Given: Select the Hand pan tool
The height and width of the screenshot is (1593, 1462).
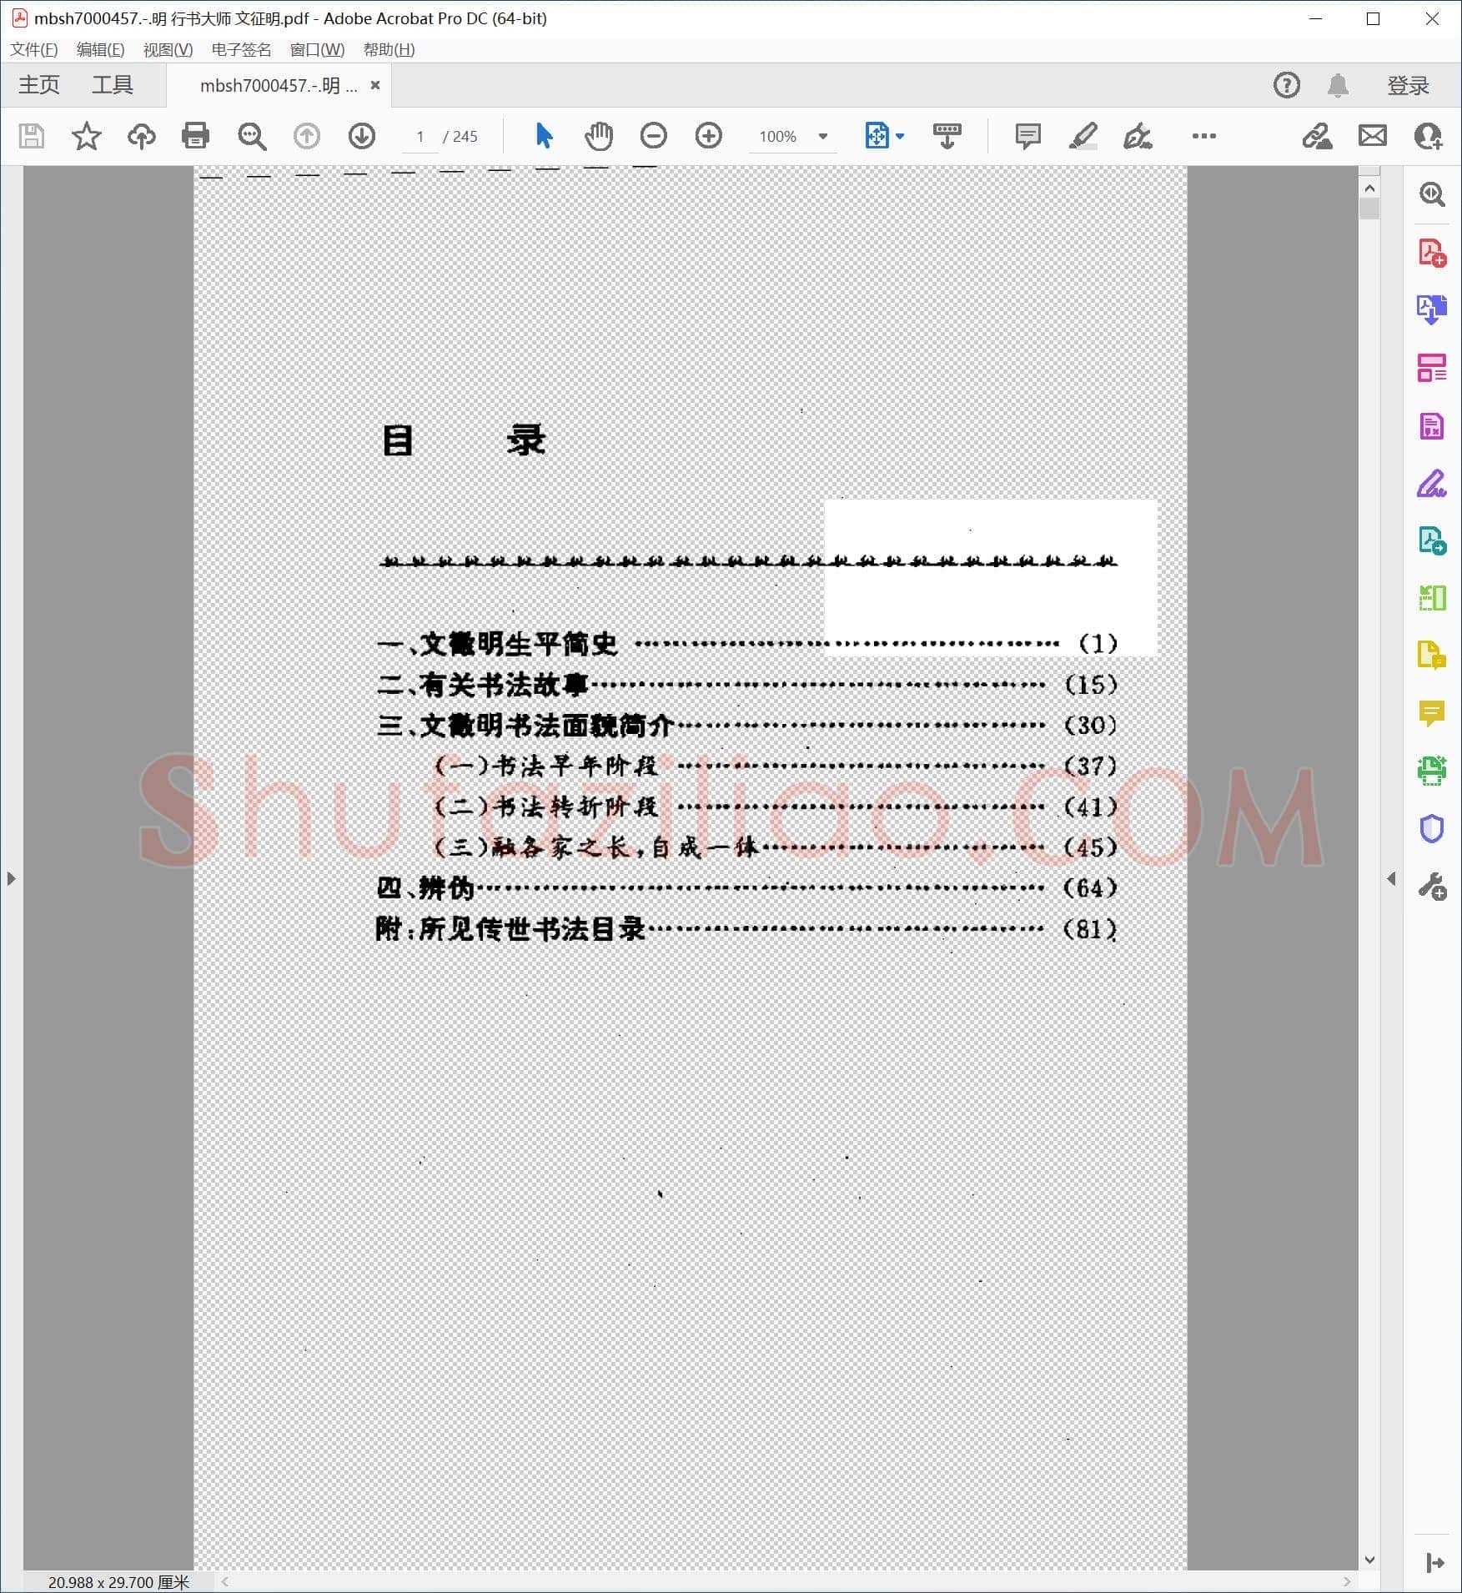Looking at the screenshot, I should coord(598,136).
